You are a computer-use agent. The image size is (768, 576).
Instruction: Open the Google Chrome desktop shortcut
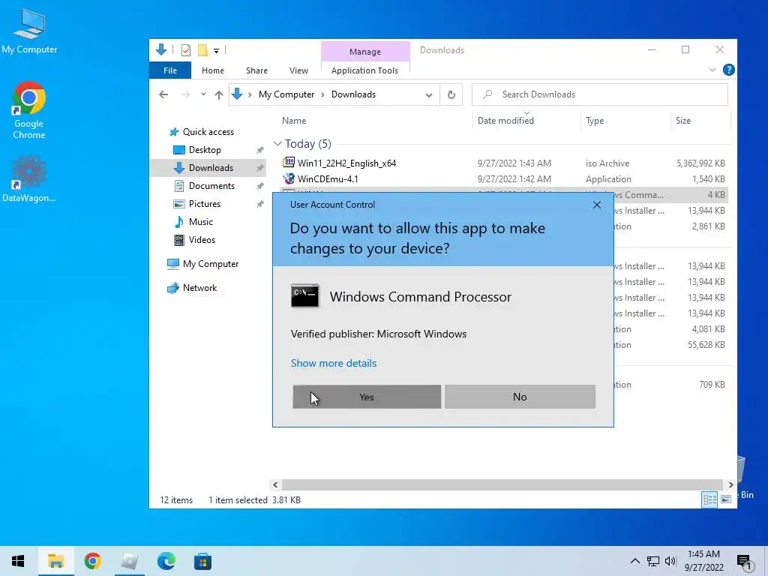[29, 111]
